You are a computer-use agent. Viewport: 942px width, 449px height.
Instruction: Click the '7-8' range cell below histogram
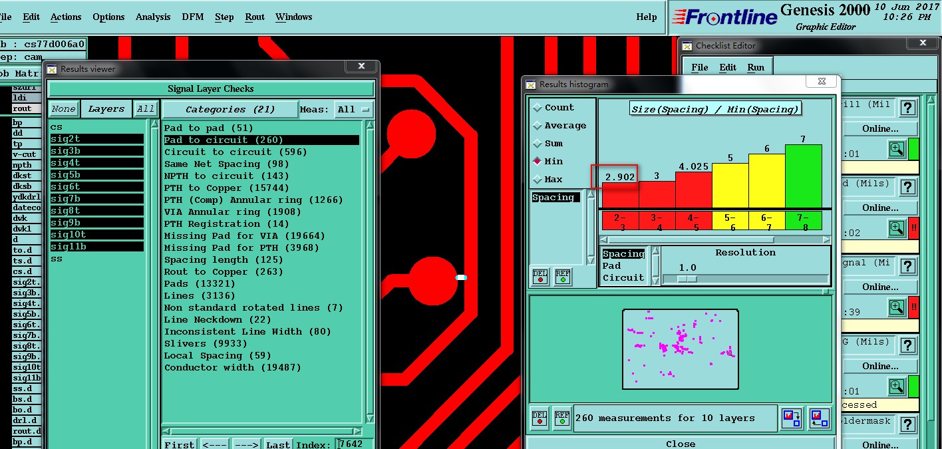click(803, 222)
